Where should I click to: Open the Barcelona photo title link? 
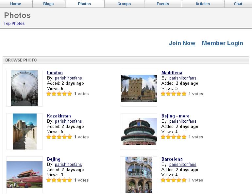coord(172,159)
